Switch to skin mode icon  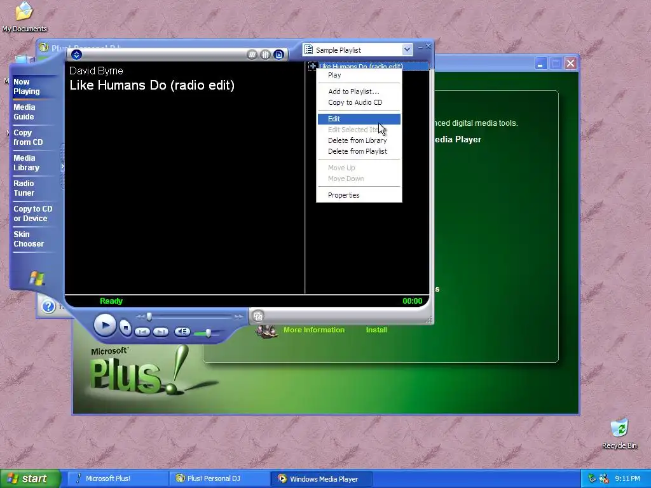pyautogui.click(x=258, y=316)
